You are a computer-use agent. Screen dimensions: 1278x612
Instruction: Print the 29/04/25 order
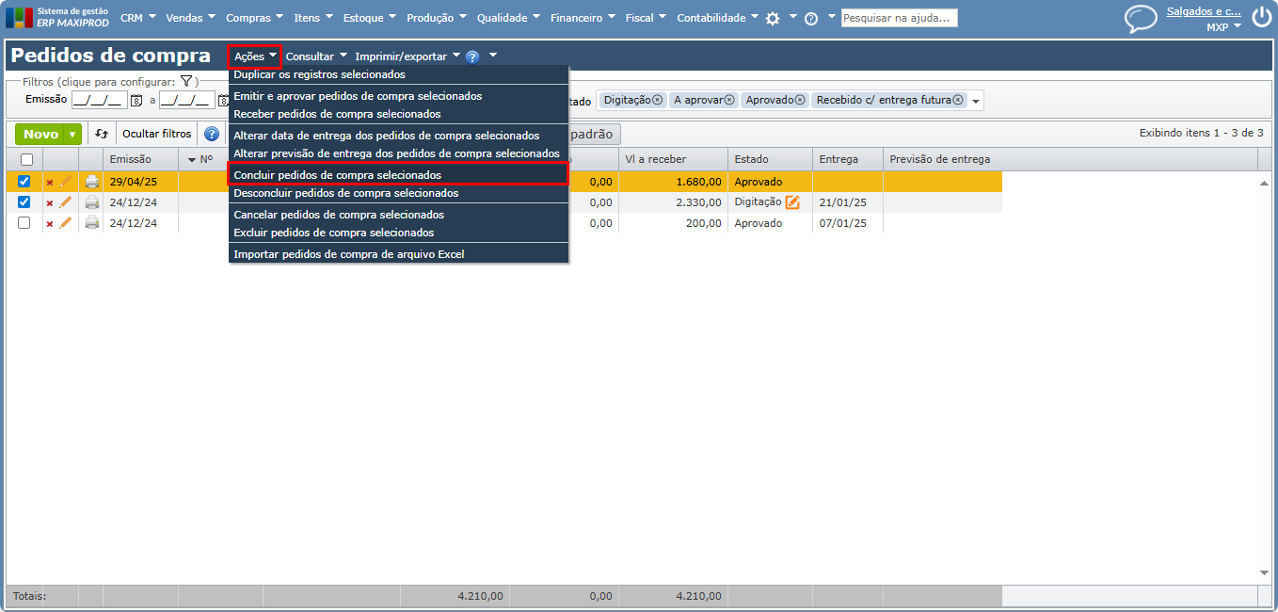click(x=91, y=182)
